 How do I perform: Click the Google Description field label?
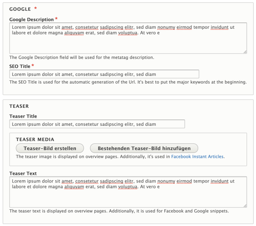click(31, 20)
